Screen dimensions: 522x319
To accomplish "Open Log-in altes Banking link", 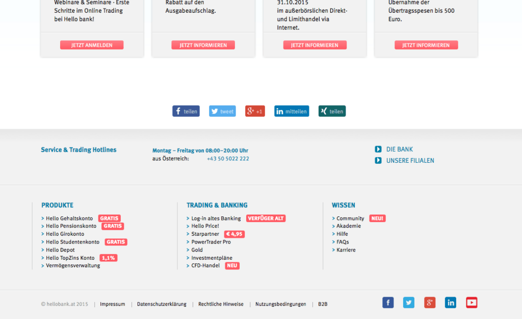I will tap(216, 218).
